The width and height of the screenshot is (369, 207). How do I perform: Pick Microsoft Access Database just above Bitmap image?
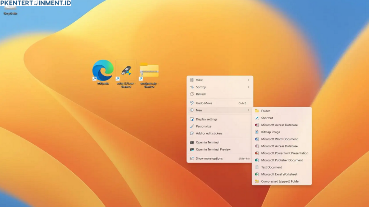[282, 125]
